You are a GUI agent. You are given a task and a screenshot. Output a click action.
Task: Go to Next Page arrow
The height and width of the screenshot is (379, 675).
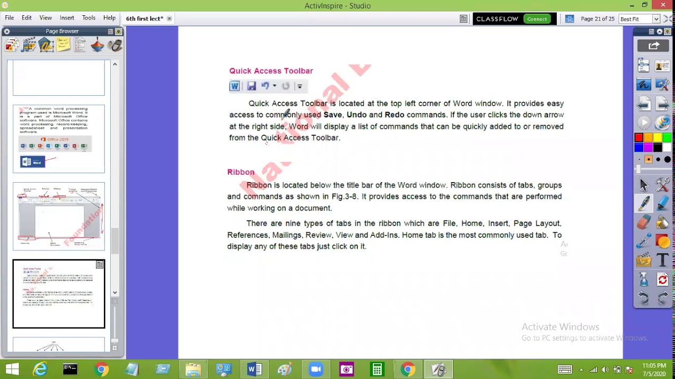tap(663, 104)
